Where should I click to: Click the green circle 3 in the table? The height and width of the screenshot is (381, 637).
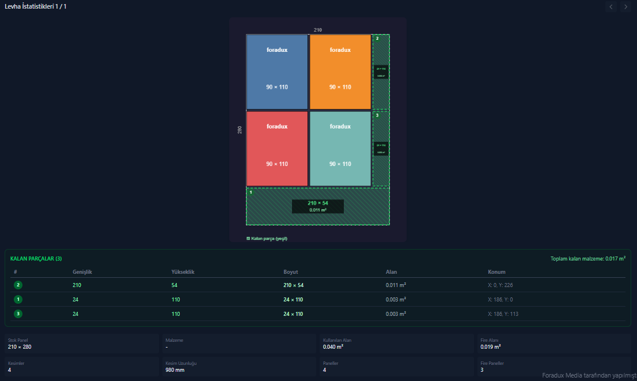click(x=18, y=314)
